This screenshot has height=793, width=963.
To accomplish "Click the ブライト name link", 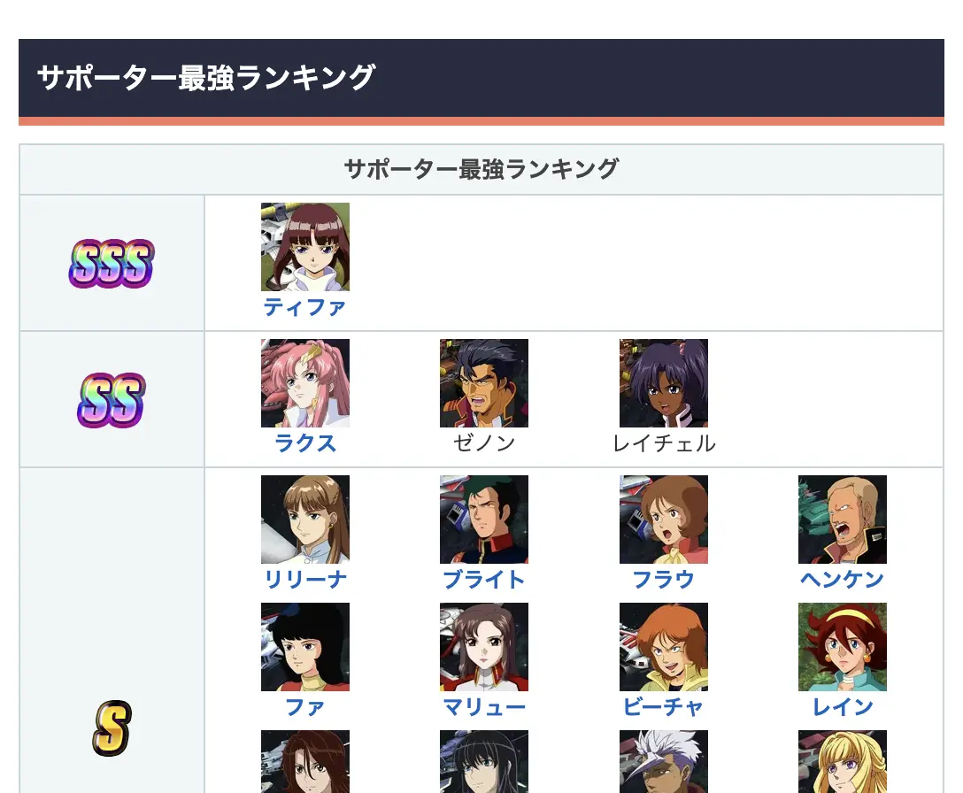I will (484, 579).
